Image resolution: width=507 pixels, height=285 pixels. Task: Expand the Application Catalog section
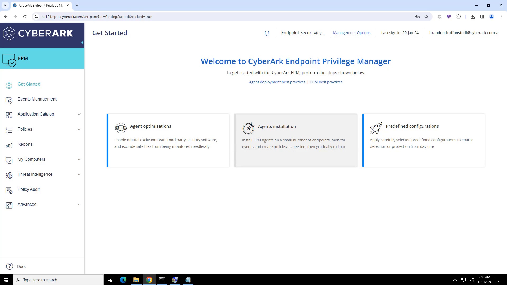click(x=79, y=114)
